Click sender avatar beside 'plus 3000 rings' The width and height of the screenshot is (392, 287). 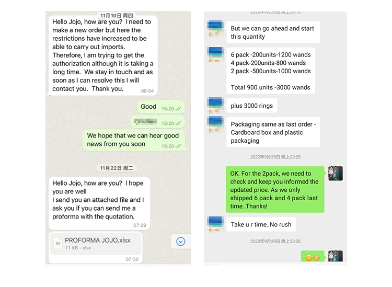point(215,106)
